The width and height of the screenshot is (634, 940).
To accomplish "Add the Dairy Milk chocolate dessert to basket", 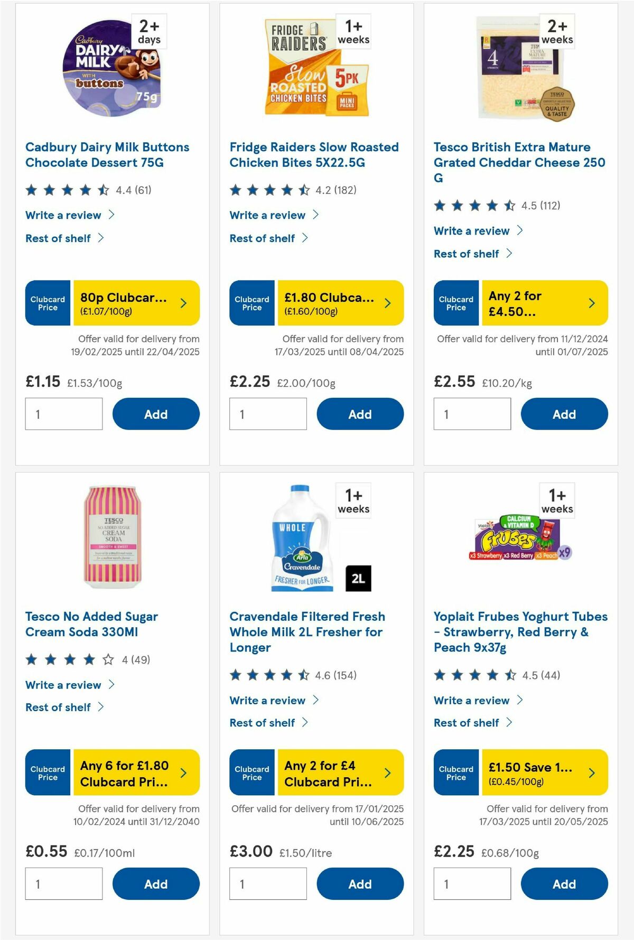I will [x=155, y=414].
